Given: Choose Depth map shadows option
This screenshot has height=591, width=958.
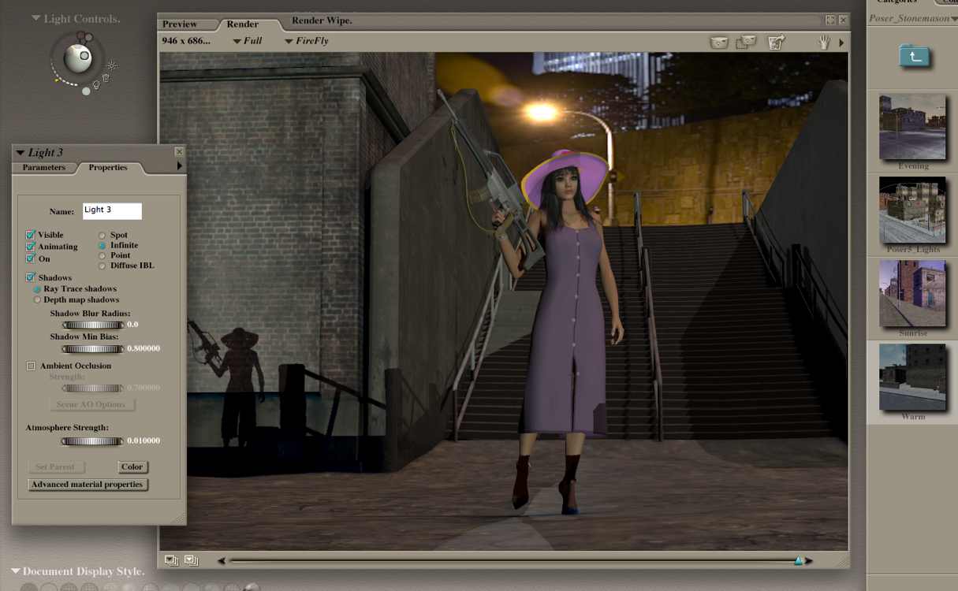Looking at the screenshot, I should (x=37, y=299).
